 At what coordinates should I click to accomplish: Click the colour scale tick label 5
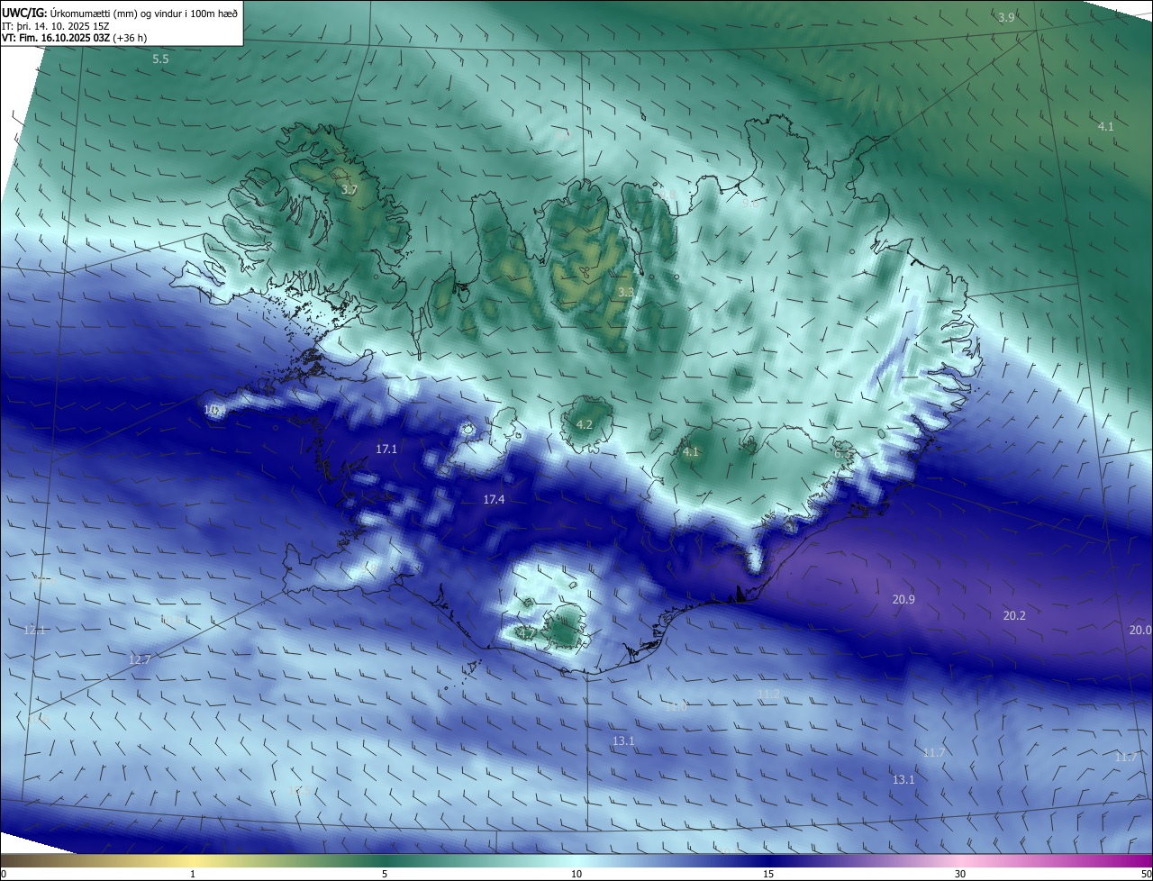tap(385, 874)
